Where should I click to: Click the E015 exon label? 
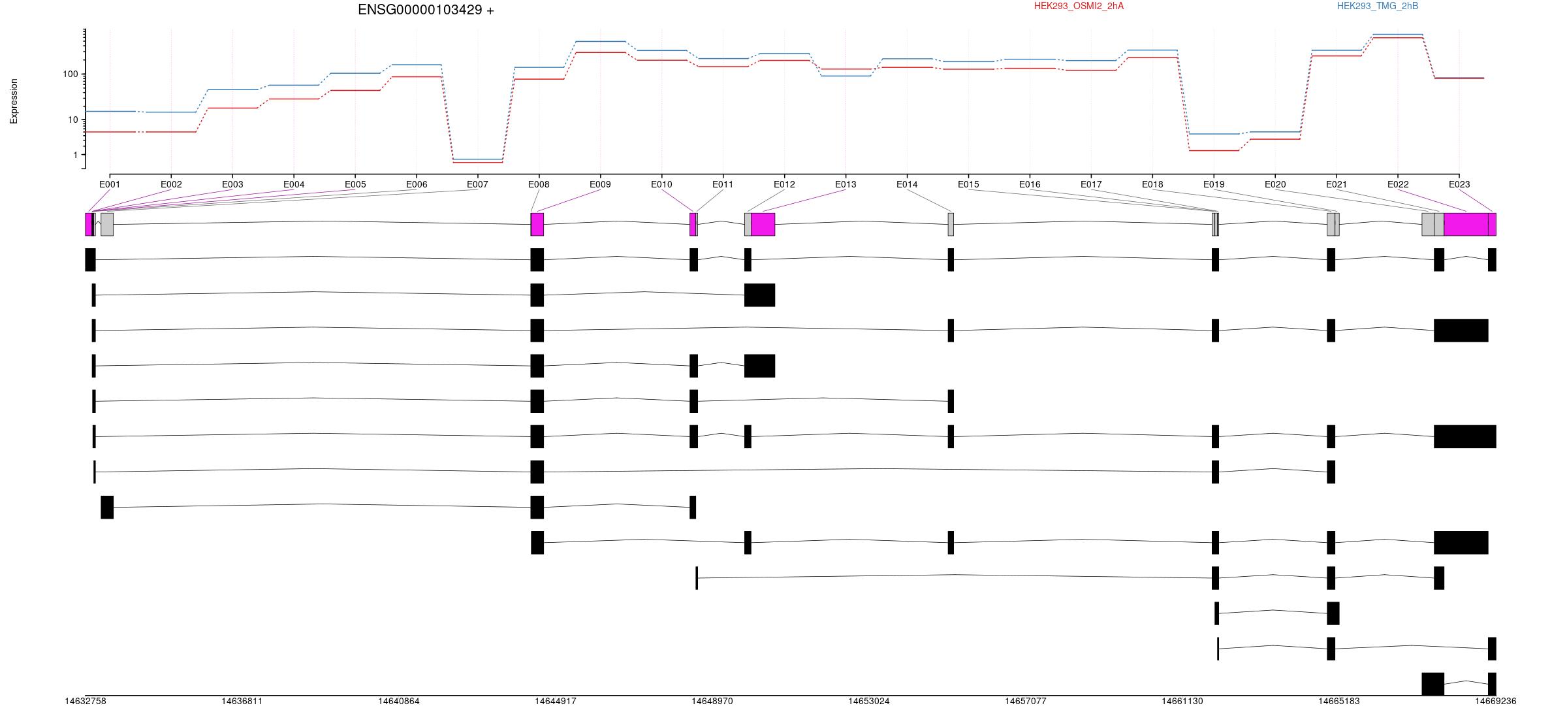click(x=968, y=184)
